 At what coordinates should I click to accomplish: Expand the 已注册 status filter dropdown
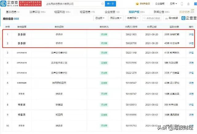point(100,18)
